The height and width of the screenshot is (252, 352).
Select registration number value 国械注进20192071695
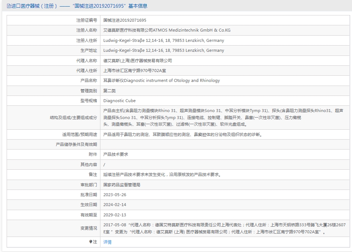coord(125,20)
